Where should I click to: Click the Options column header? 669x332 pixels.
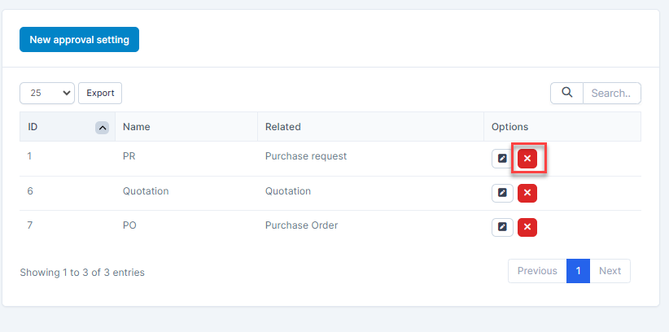[510, 127]
